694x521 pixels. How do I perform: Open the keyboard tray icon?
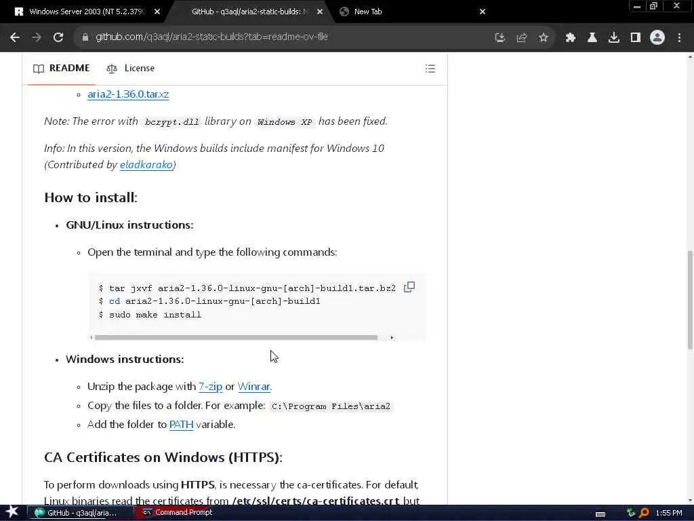tap(600, 513)
